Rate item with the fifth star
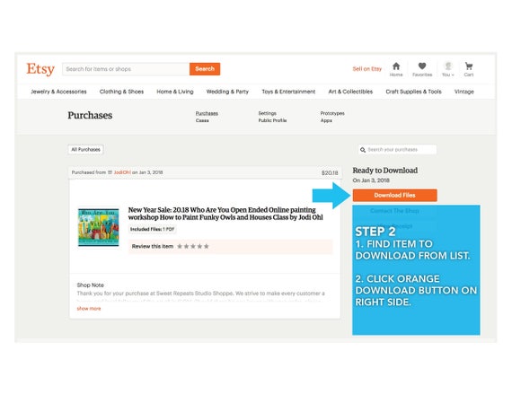512x395 pixels. [x=207, y=247]
